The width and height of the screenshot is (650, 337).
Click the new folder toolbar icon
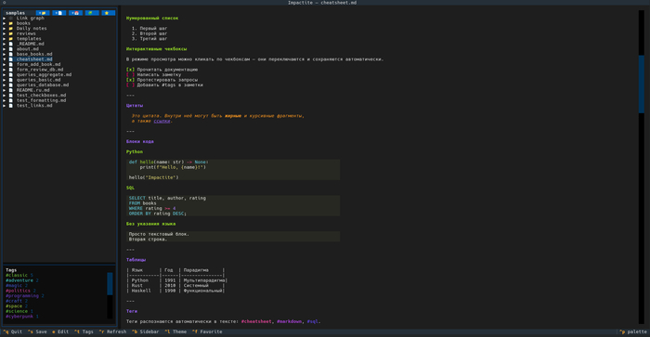(43, 13)
